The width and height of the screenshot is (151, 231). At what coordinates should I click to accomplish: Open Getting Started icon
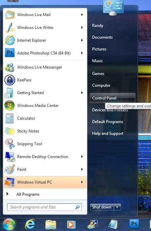click(x=9, y=93)
